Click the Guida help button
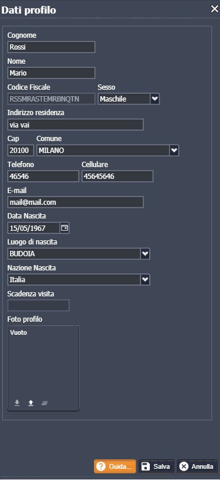This screenshot has height=480, width=220. 115,466
